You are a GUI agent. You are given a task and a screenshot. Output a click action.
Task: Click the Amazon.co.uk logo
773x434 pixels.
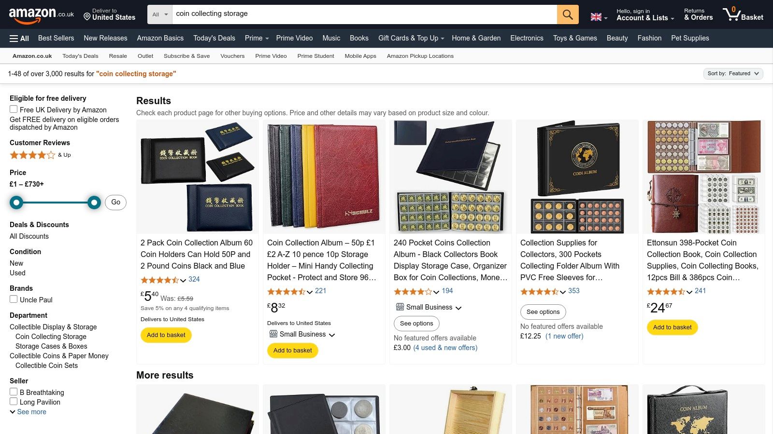pos(41,15)
